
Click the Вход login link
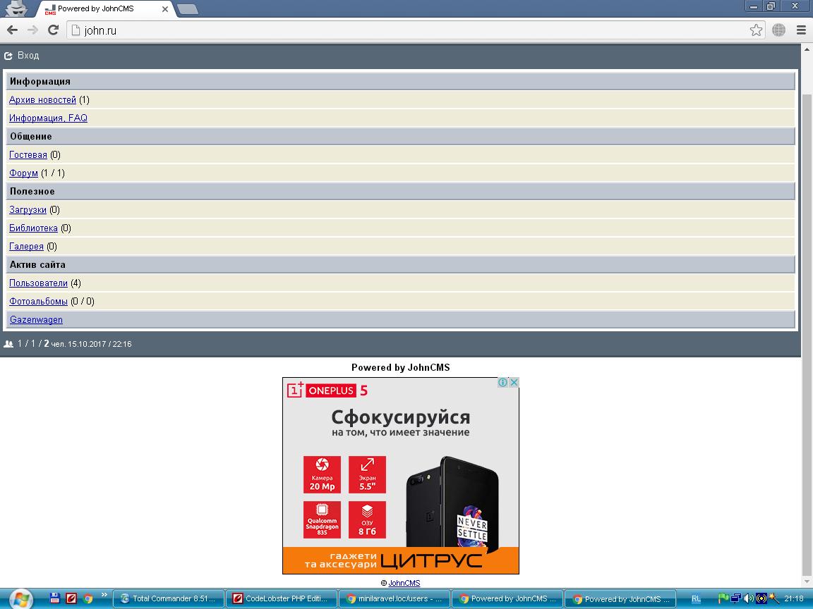28,56
